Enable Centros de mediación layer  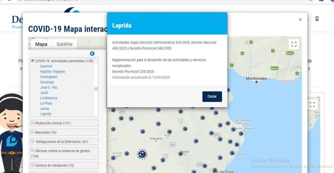point(33,165)
